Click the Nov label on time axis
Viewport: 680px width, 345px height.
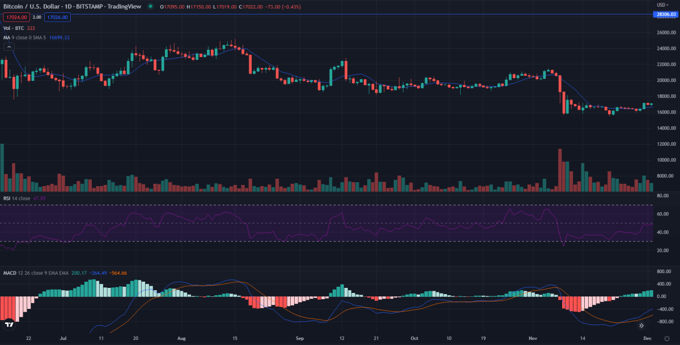pos(533,338)
